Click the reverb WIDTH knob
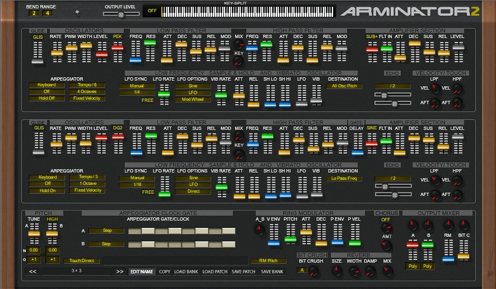496x289 pixels. coord(353,271)
